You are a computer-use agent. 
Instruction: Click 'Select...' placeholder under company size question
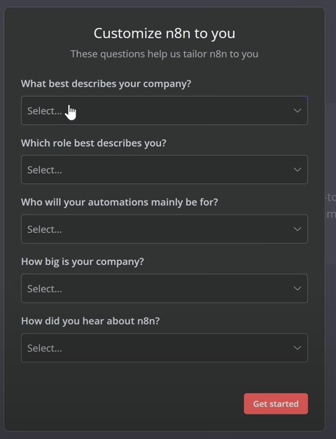(45, 289)
